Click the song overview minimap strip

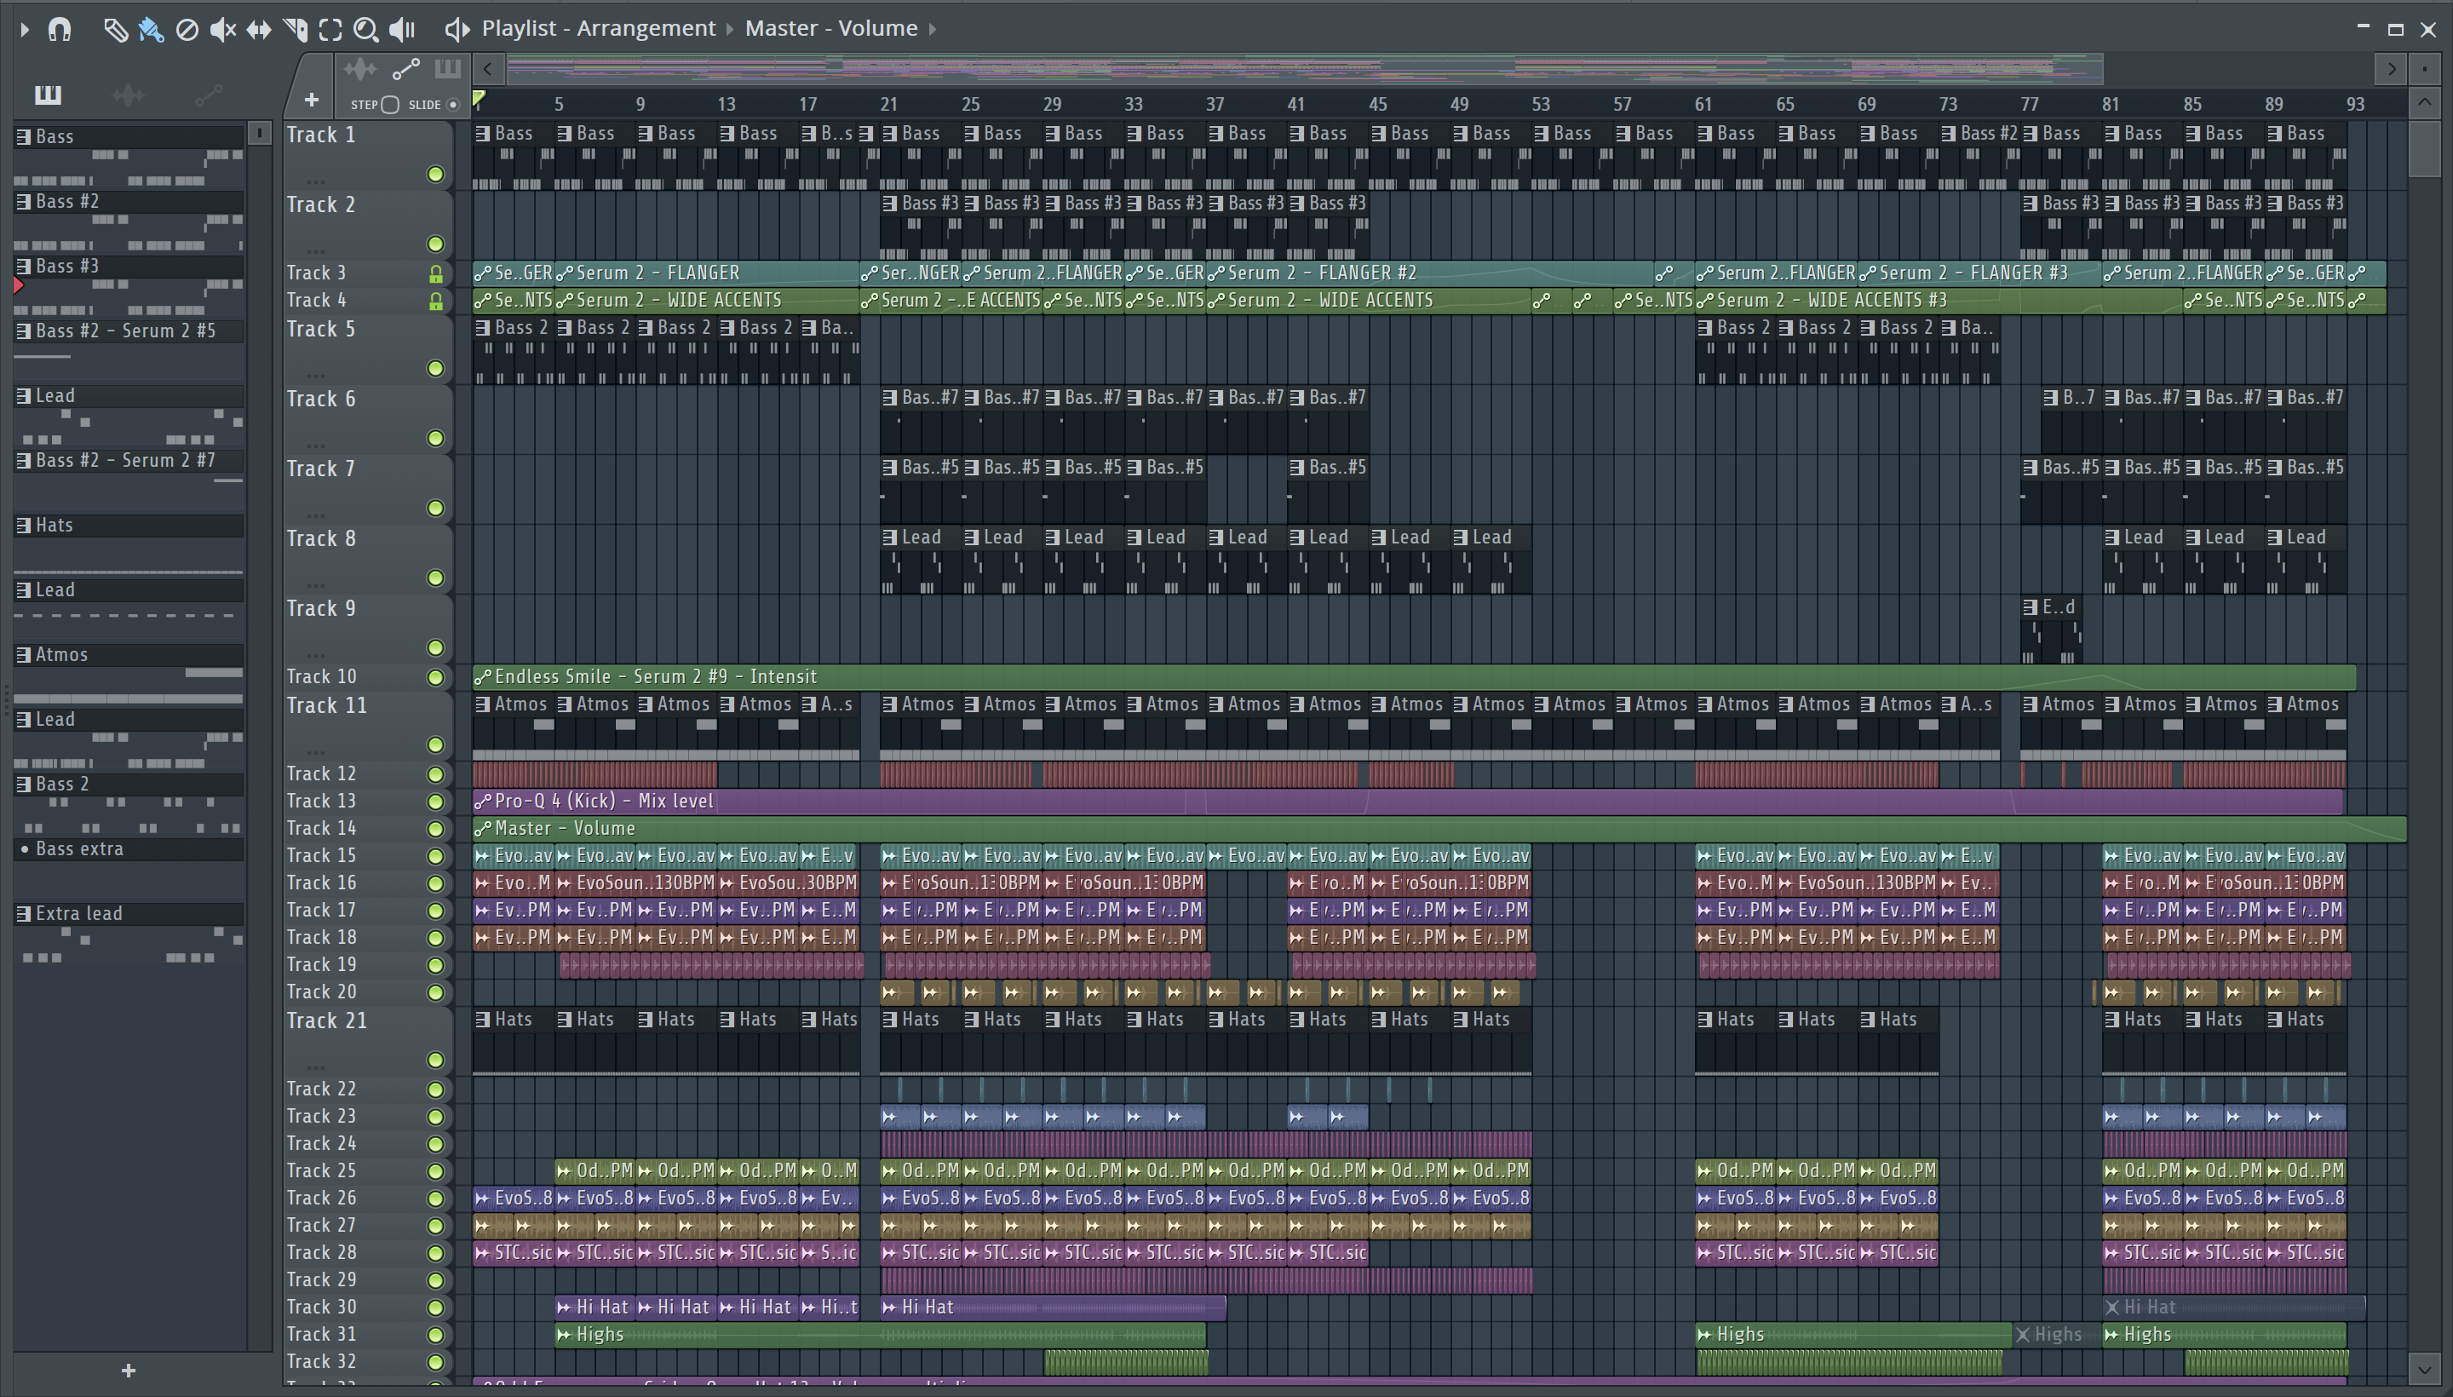point(1305,69)
